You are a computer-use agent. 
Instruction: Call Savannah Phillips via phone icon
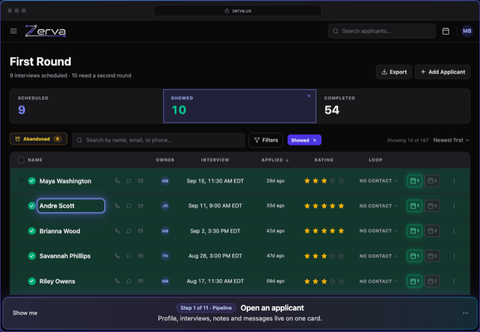click(117, 256)
